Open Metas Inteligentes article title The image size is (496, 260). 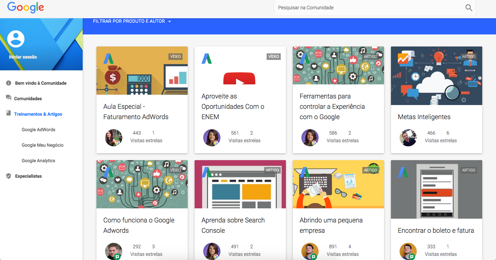tap(424, 117)
